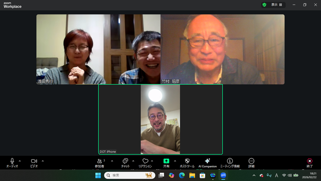Expand the arrow beside 共有

[175, 161]
